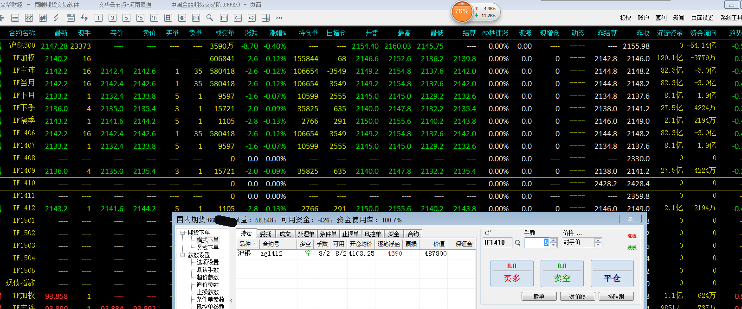
Task: Select the 15-minute period icon
Action: click(x=140, y=18)
